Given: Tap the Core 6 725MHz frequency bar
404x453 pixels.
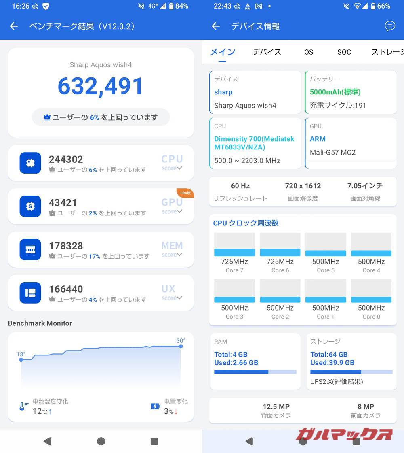Looking at the screenshot, I should [x=280, y=245].
